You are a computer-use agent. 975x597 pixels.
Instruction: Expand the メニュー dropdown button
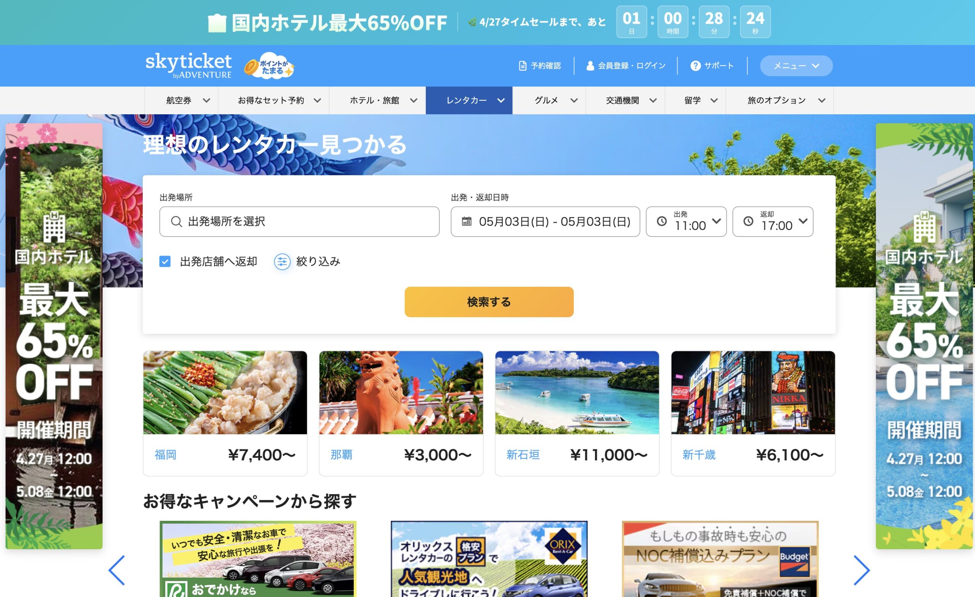(796, 65)
